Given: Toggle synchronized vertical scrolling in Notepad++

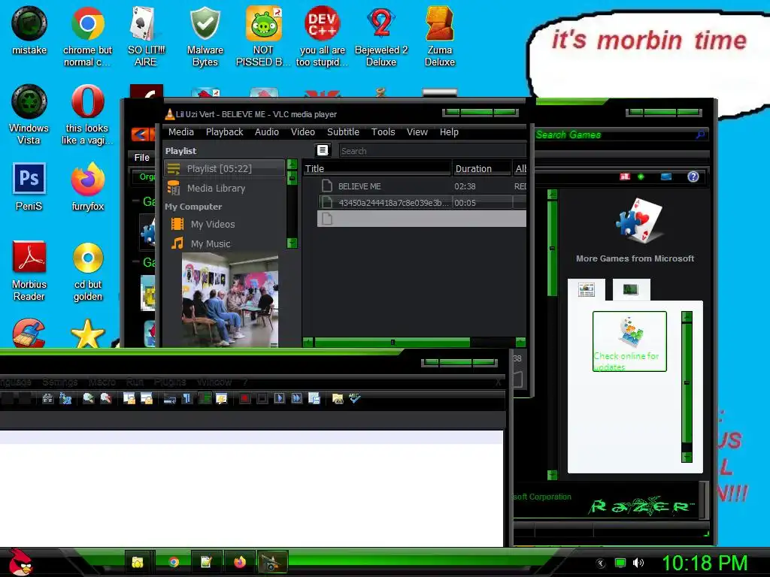Looking at the screenshot, I should click(129, 398).
